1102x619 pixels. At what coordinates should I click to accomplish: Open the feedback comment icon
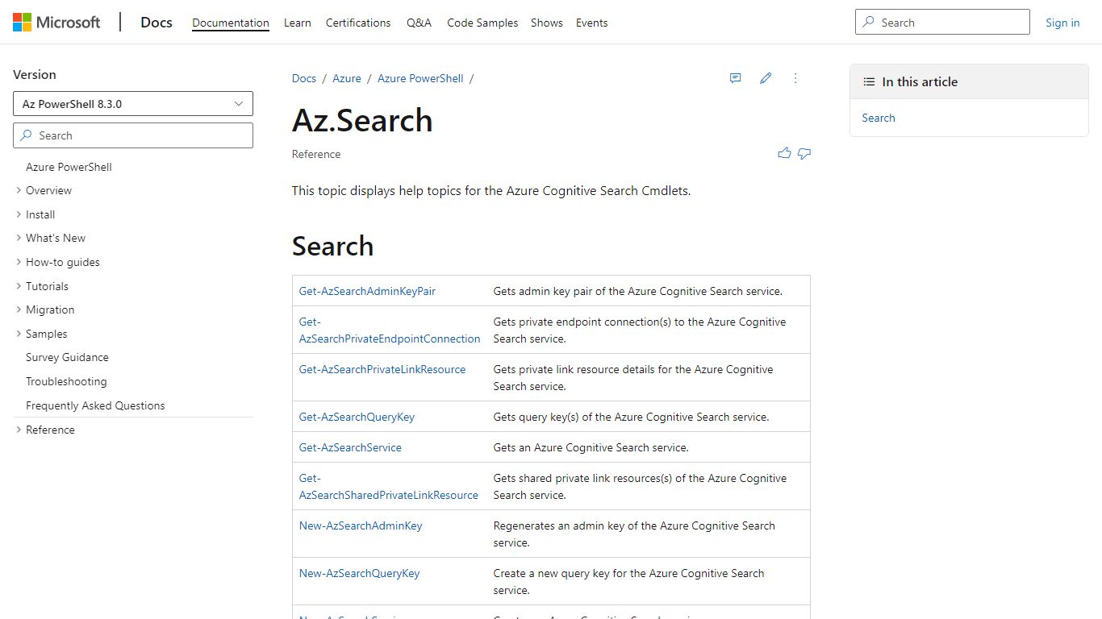tap(735, 78)
